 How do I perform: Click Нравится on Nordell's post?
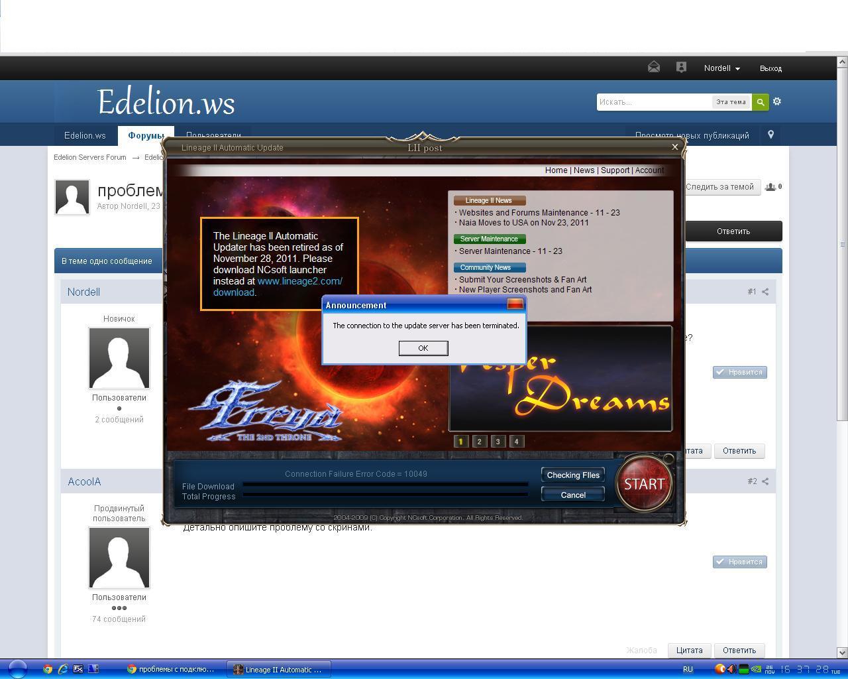(x=739, y=372)
